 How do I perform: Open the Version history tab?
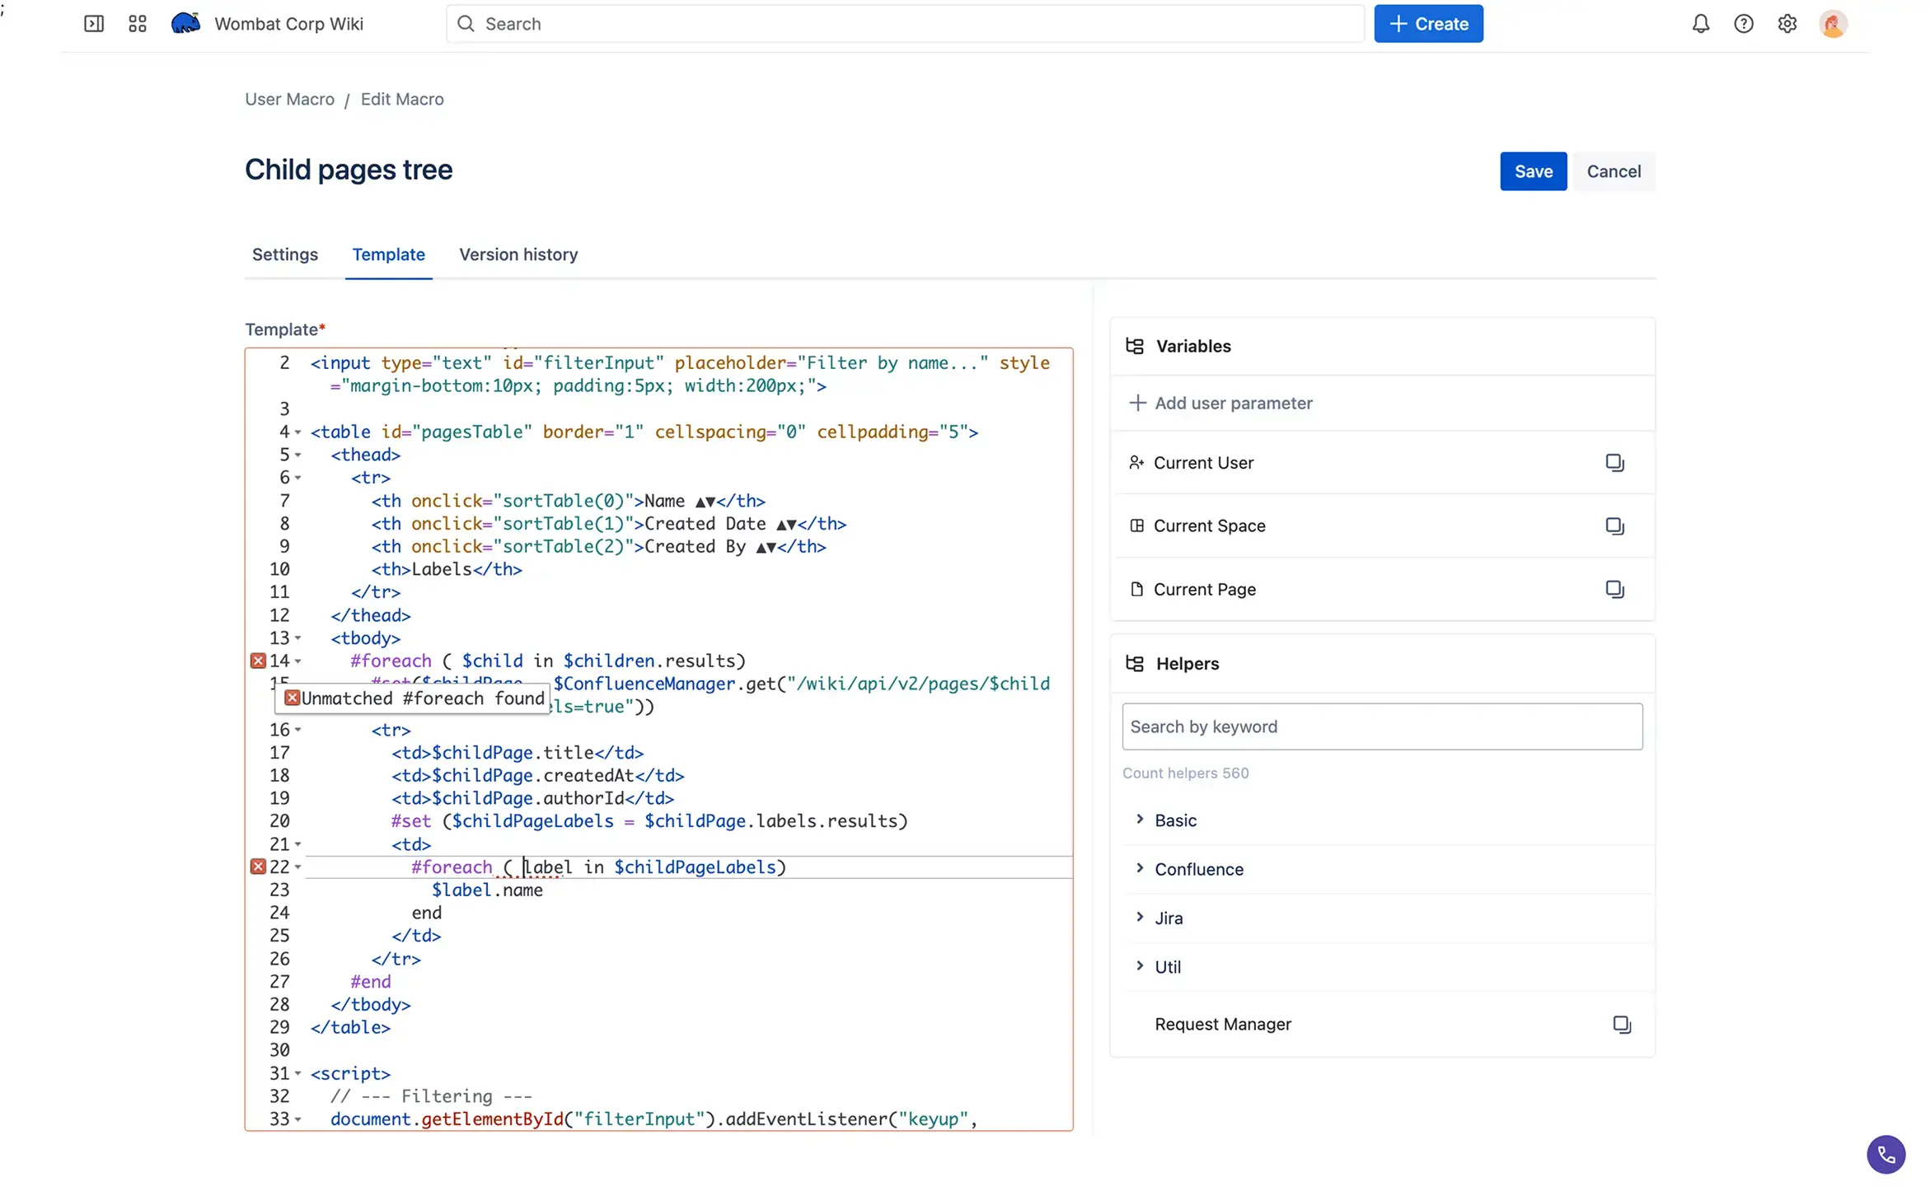[518, 255]
